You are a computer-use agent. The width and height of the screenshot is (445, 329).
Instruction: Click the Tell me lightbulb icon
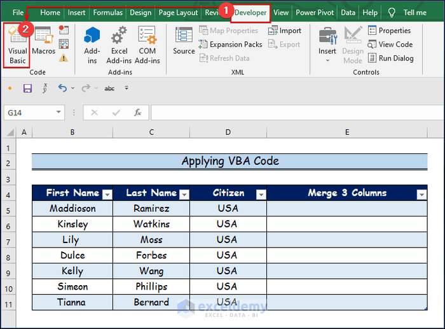click(392, 13)
